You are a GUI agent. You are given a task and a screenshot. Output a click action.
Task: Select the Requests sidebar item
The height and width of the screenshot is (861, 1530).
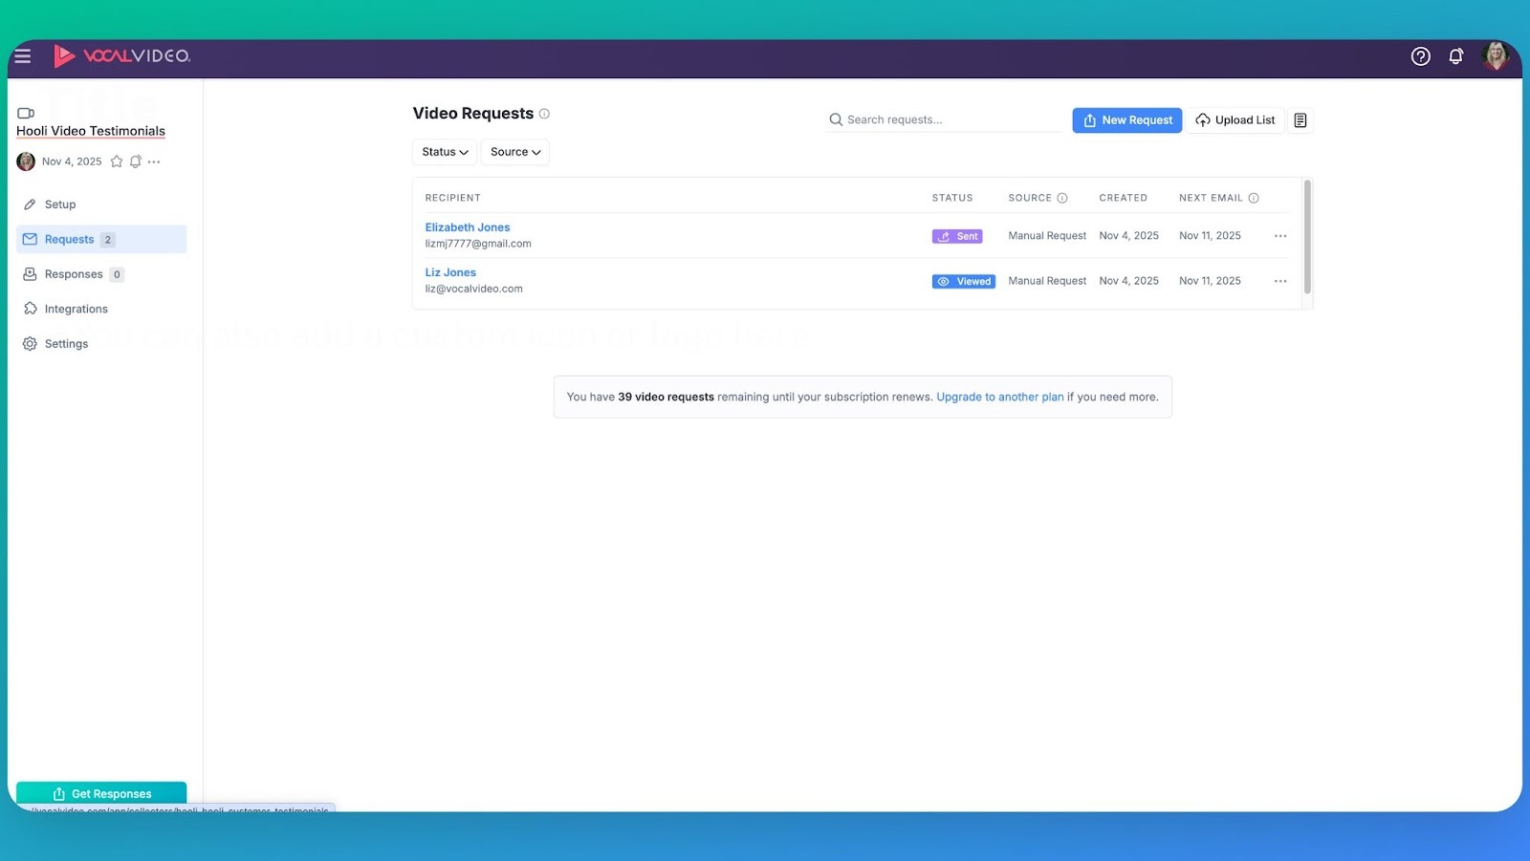click(x=101, y=240)
